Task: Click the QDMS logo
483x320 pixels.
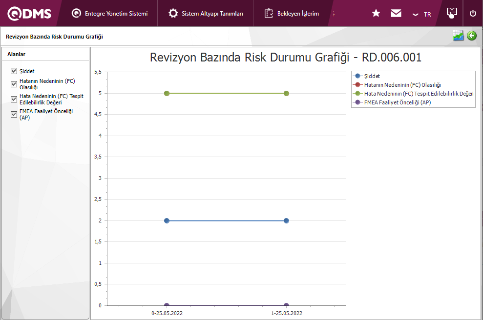Action: (x=29, y=13)
